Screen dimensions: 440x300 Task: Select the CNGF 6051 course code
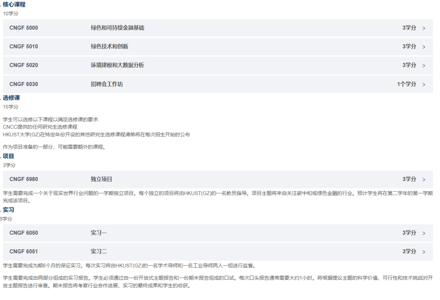point(23,251)
